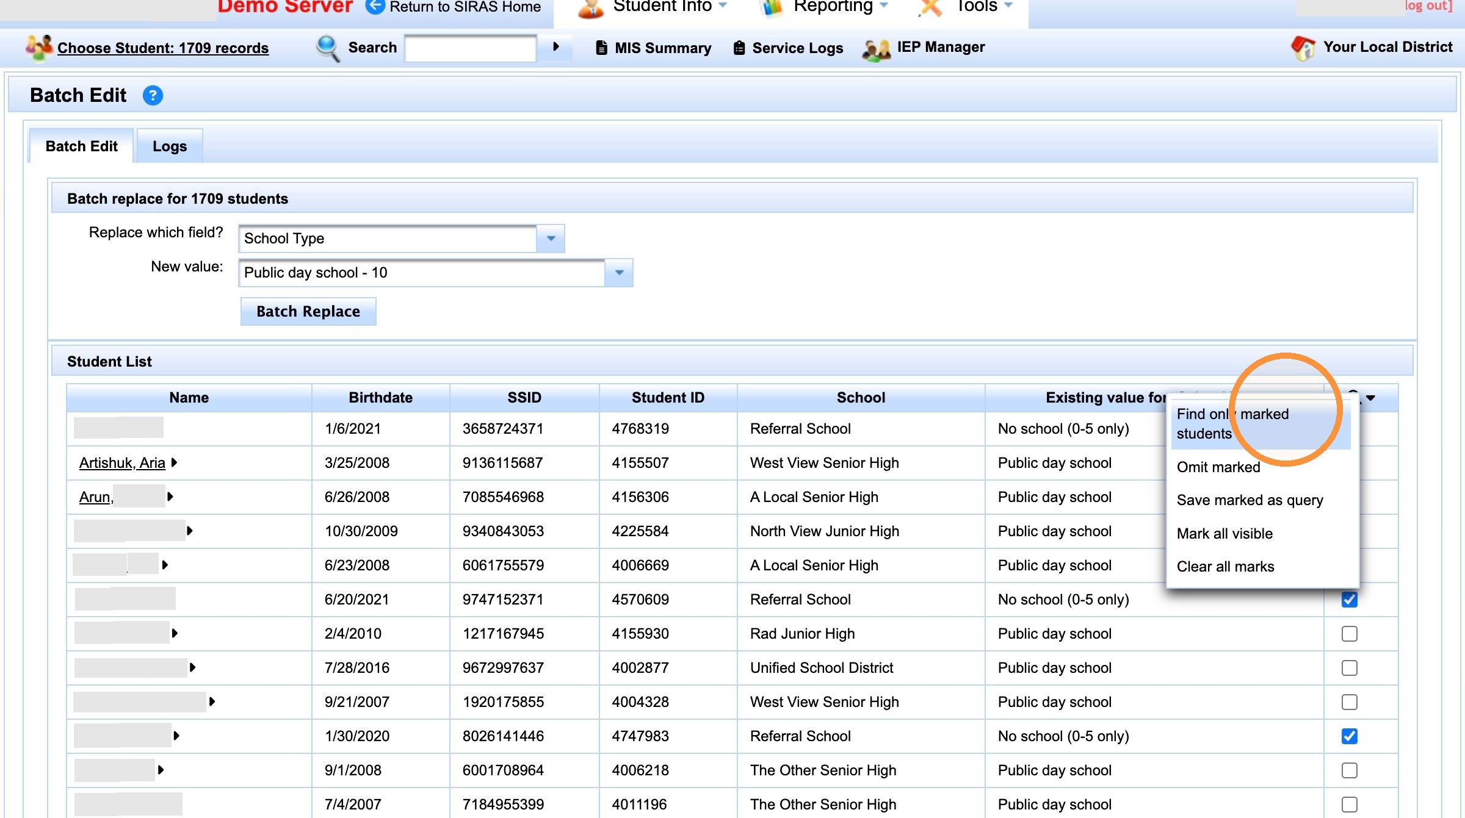This screenshot has width=1465, height=818.
Task: Click the MIS Summary document icon
Action: coord(601,48)
